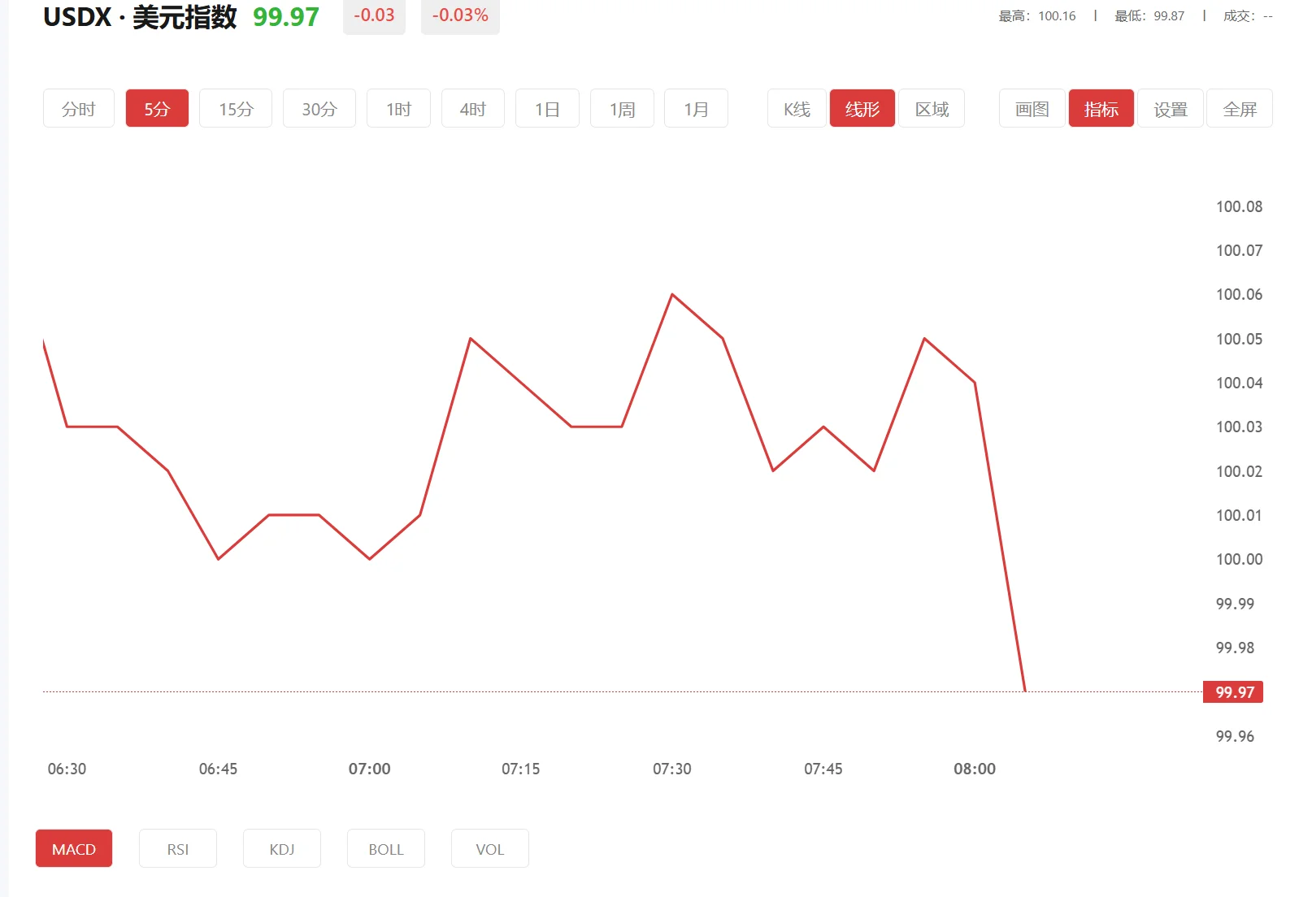Select the 30分 chart interval
The height and width of the screenshot is (897, 1312).
coord(319,109)
